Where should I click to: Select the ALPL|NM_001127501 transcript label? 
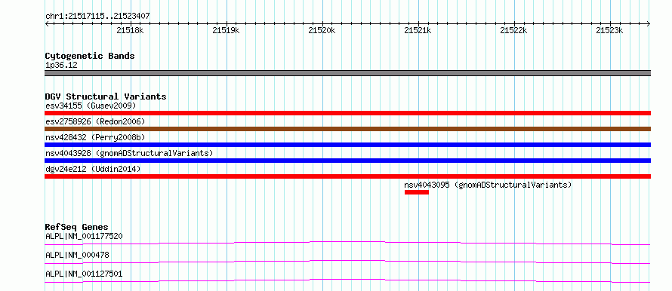click(84, 274)
